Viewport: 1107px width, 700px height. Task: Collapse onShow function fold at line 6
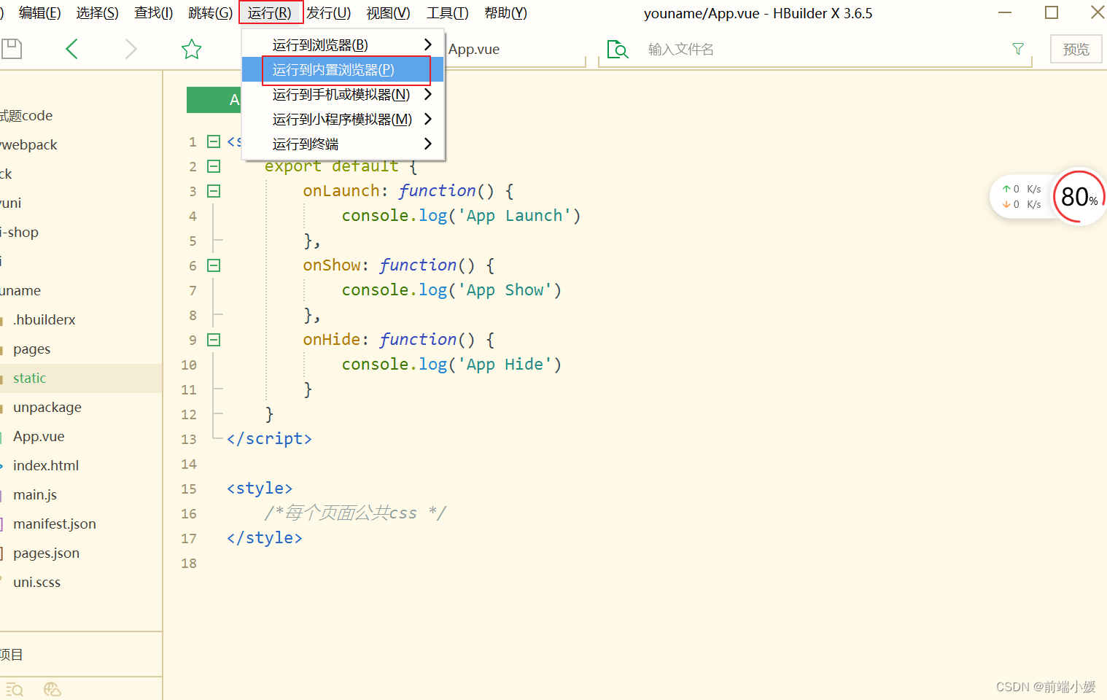[x=214, y=265]
